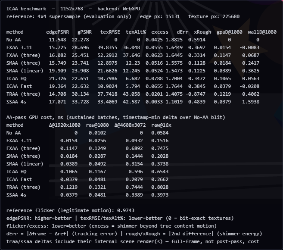This screenshot has width=283, height=250.
Task: Click the 'Δ@1920x1080' column header
Action: (x=65, y=125)
